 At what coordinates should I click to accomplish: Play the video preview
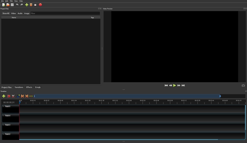174,86
